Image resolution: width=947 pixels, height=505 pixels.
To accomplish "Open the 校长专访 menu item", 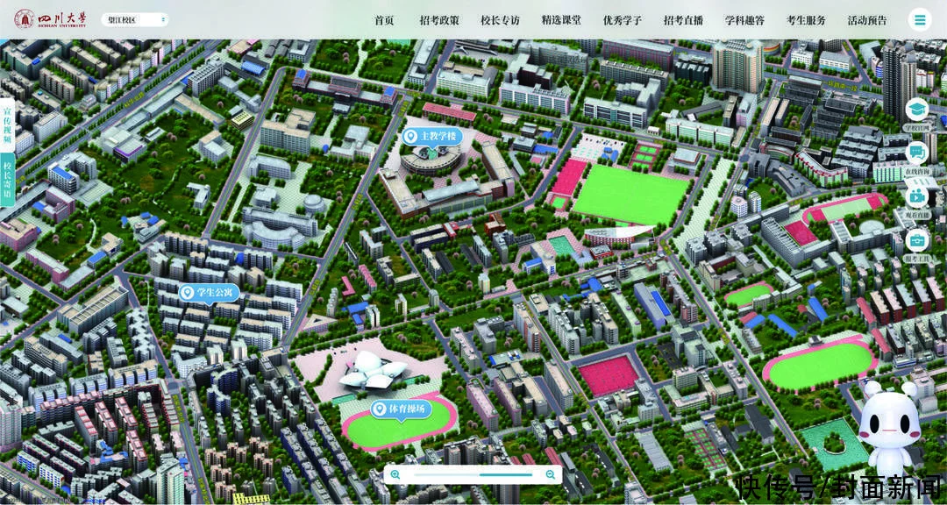I will (500, 20).
